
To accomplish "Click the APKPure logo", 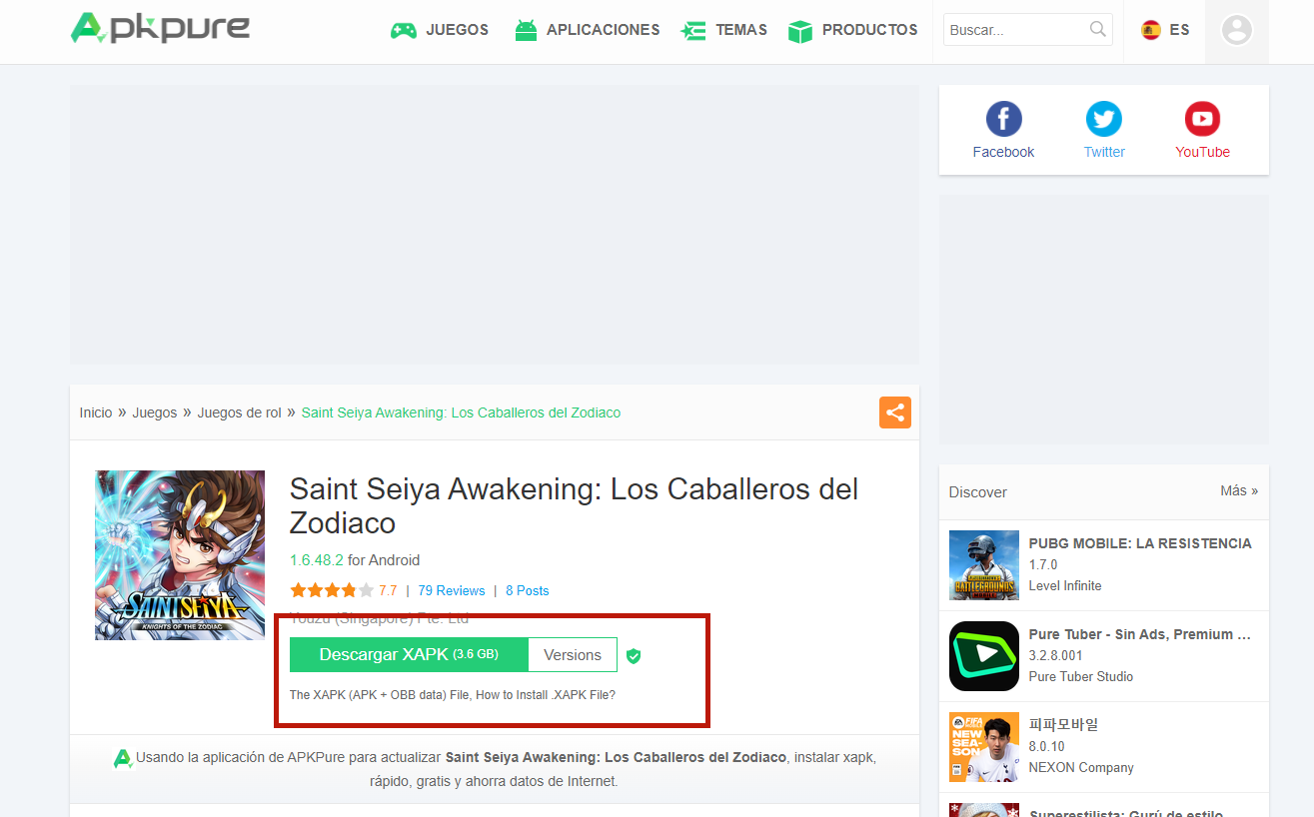I will tap(160, 28).
